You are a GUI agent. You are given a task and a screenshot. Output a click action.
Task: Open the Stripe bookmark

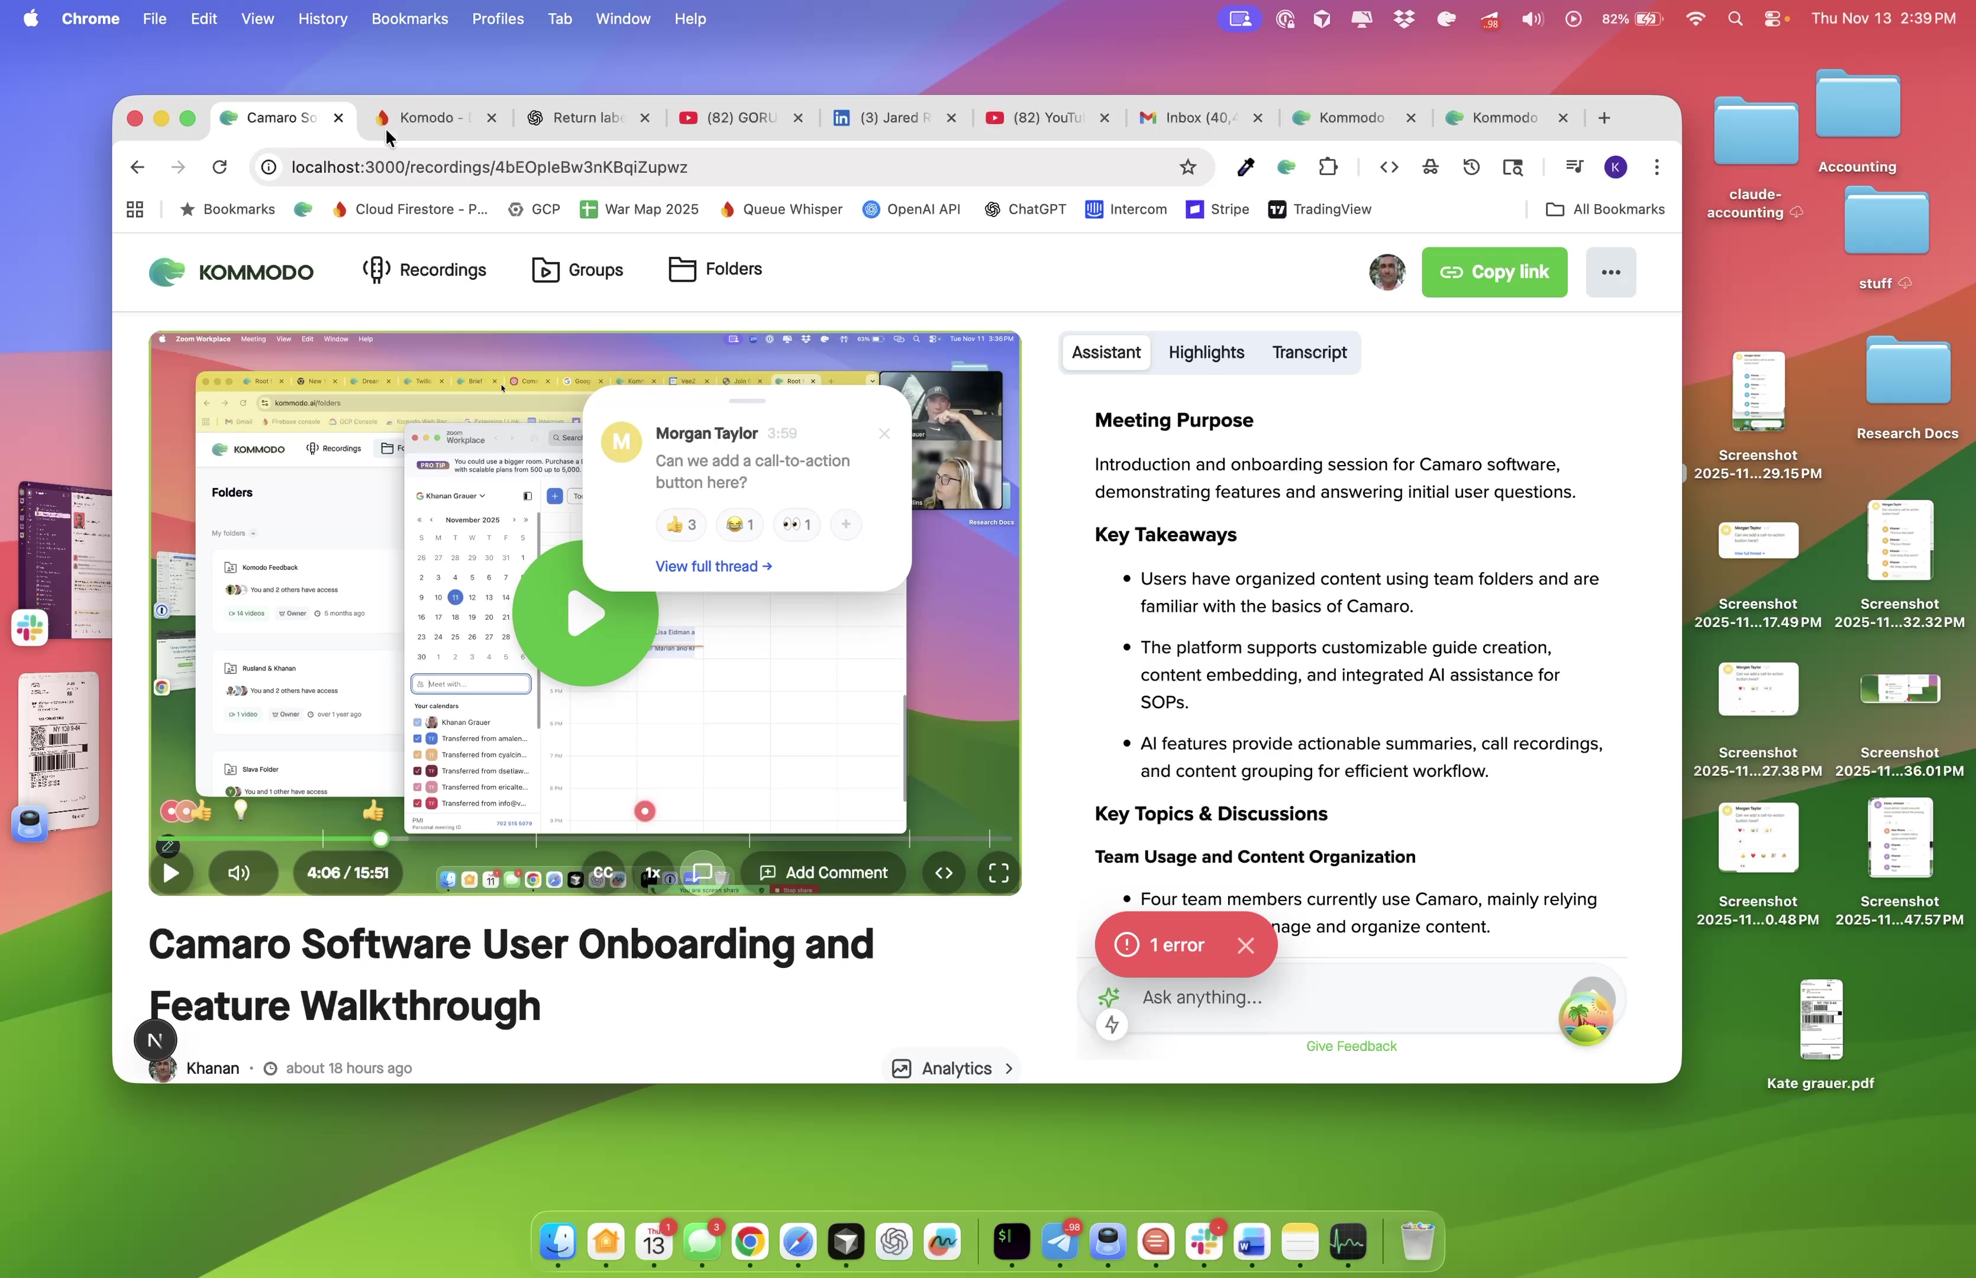pos(1217,209)
